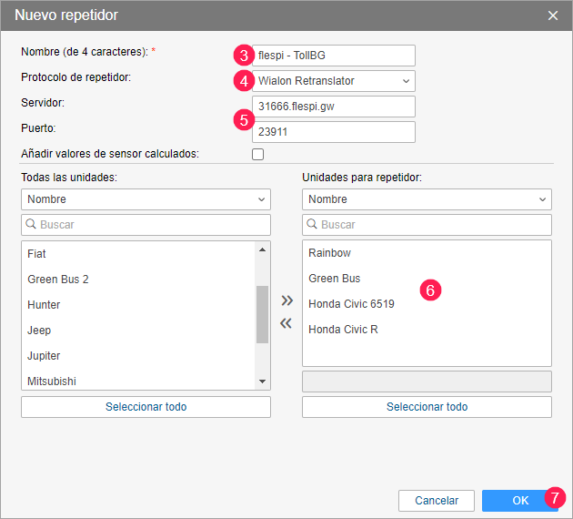The height and width of the screenshot is (519, 573).
Task: Expand the Nombre filter under Unidades para repetidor
Action: pos(427,199)
